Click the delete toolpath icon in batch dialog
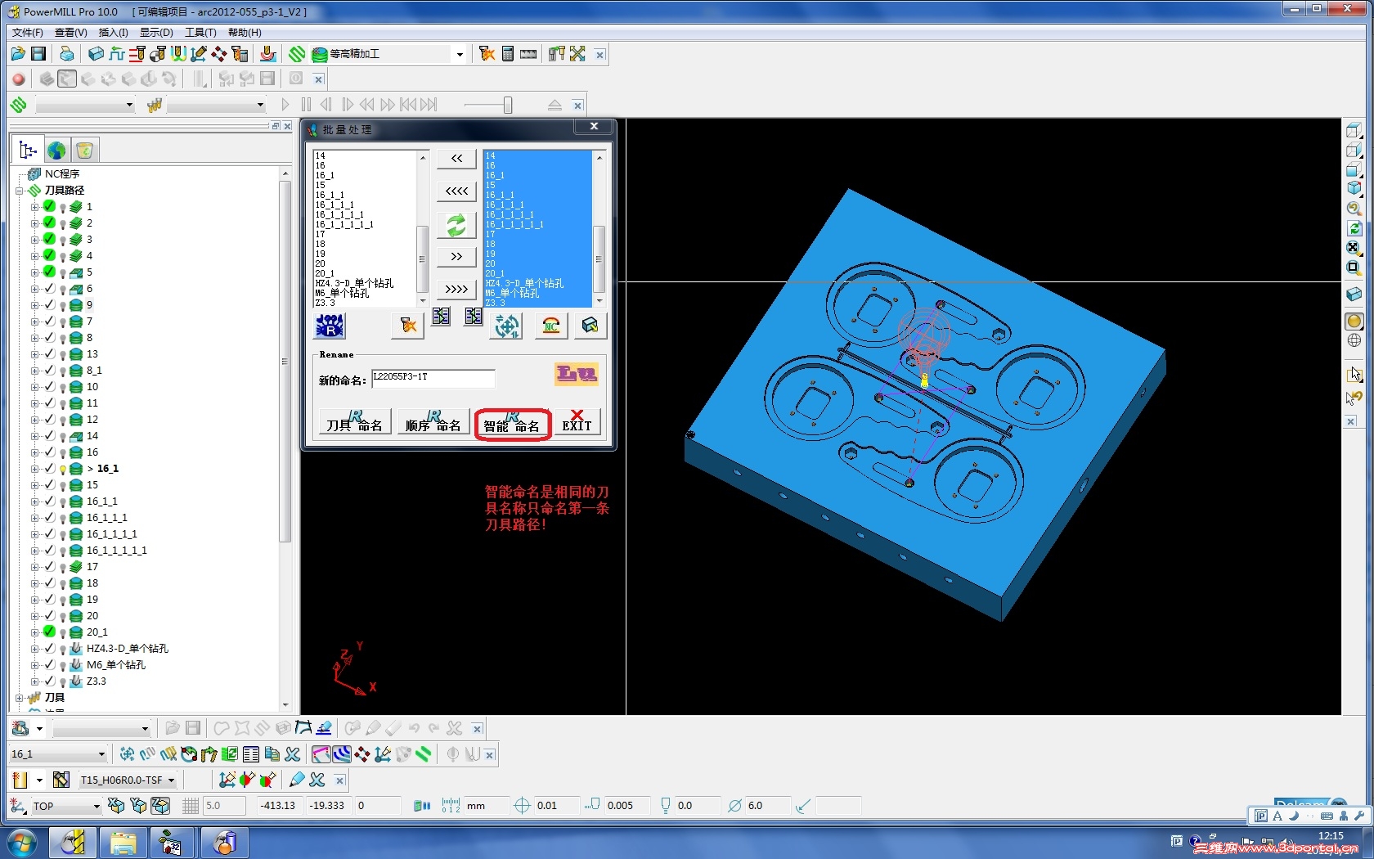 point(407,326)
